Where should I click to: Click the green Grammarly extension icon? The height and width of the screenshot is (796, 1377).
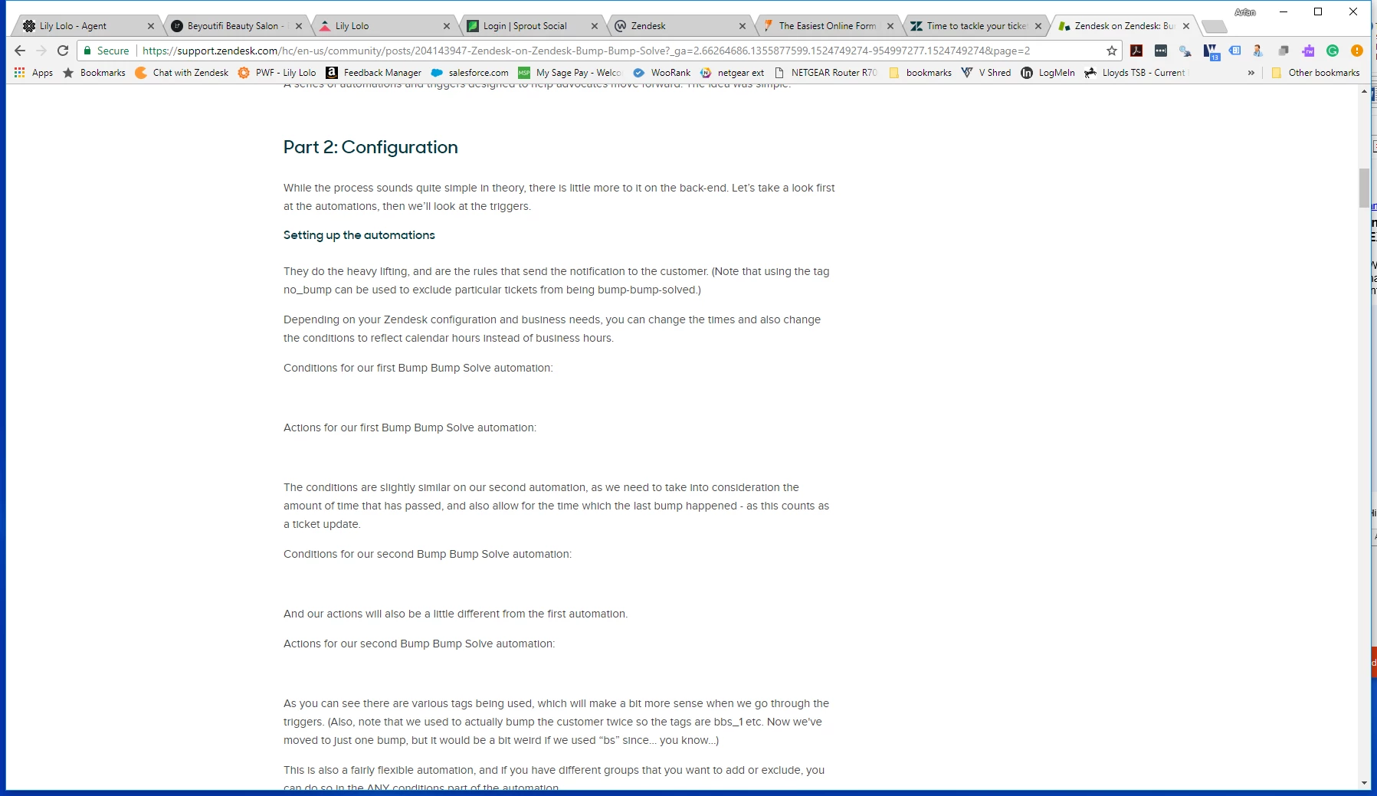click(1333, 51)
